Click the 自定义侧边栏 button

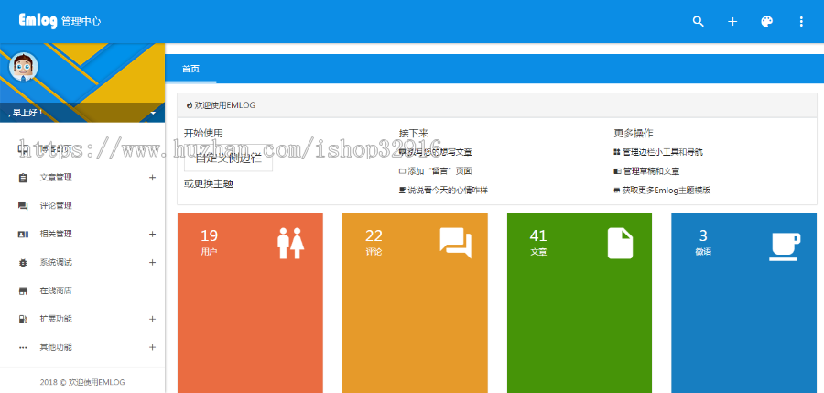pyautogui.click(x=228, y=158)
